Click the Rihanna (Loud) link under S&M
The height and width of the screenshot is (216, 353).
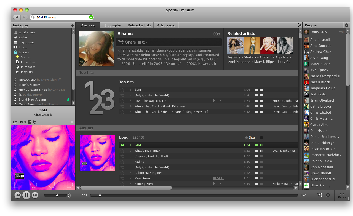click(43, 115)
